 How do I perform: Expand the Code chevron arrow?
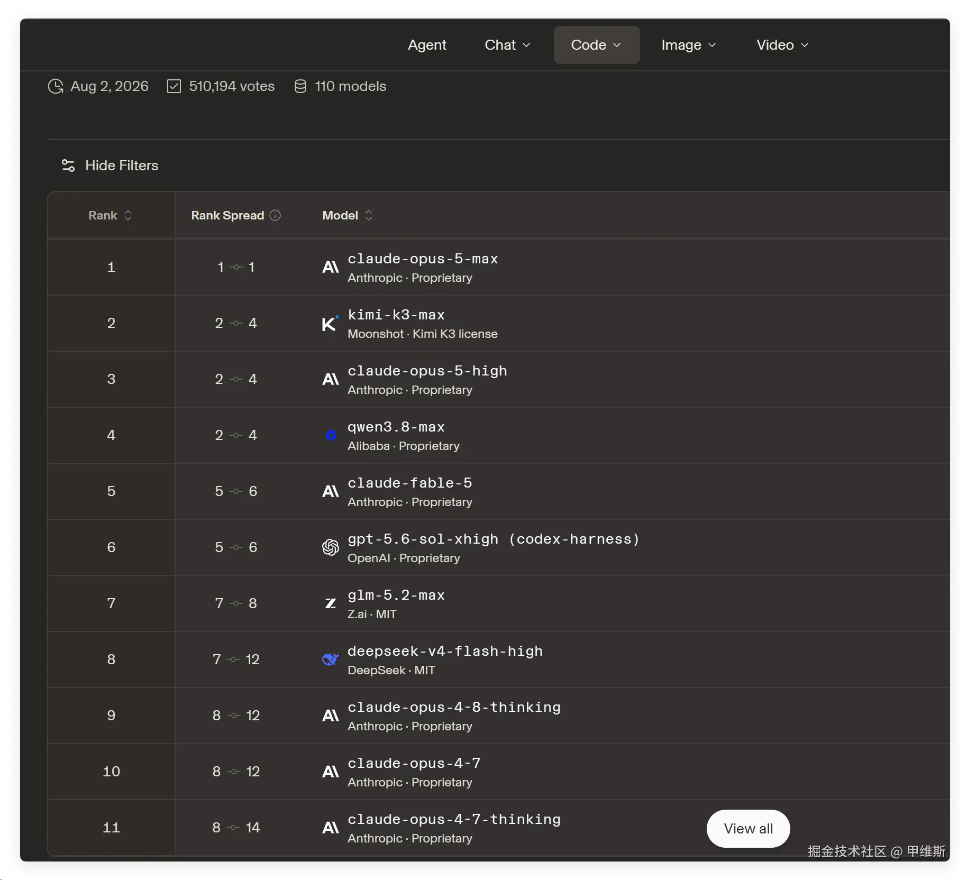pos(617,45)
